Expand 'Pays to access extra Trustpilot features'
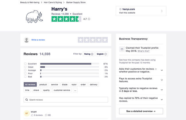Image resolution: width=186 pixels, height=120 pixels. [x=162, y=80]
